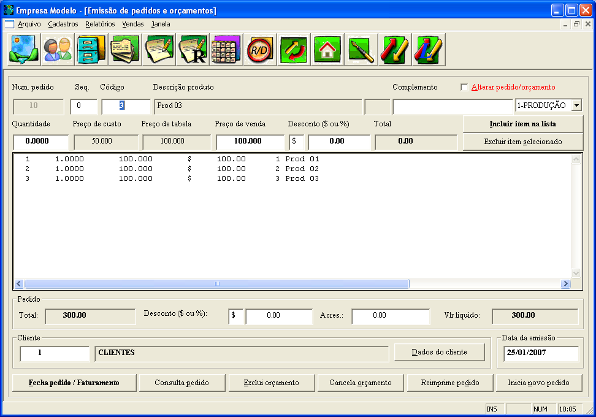Open the two-people clients toolbar icon
This screenshot has height=417, width=596.
(58, 50)
